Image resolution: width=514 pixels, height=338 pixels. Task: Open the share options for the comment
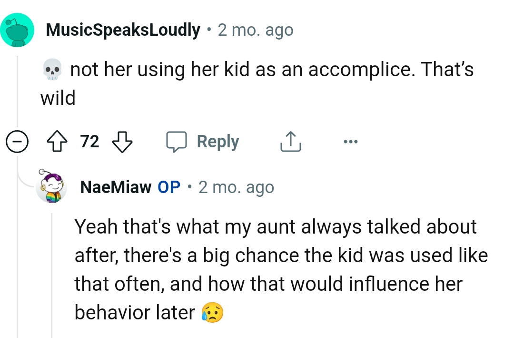click(x=290, y=141)
